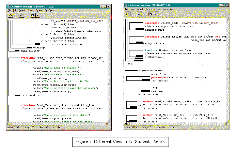Click the open file icon in left window
The image size is (236, 151).
[x=11, y=16]
